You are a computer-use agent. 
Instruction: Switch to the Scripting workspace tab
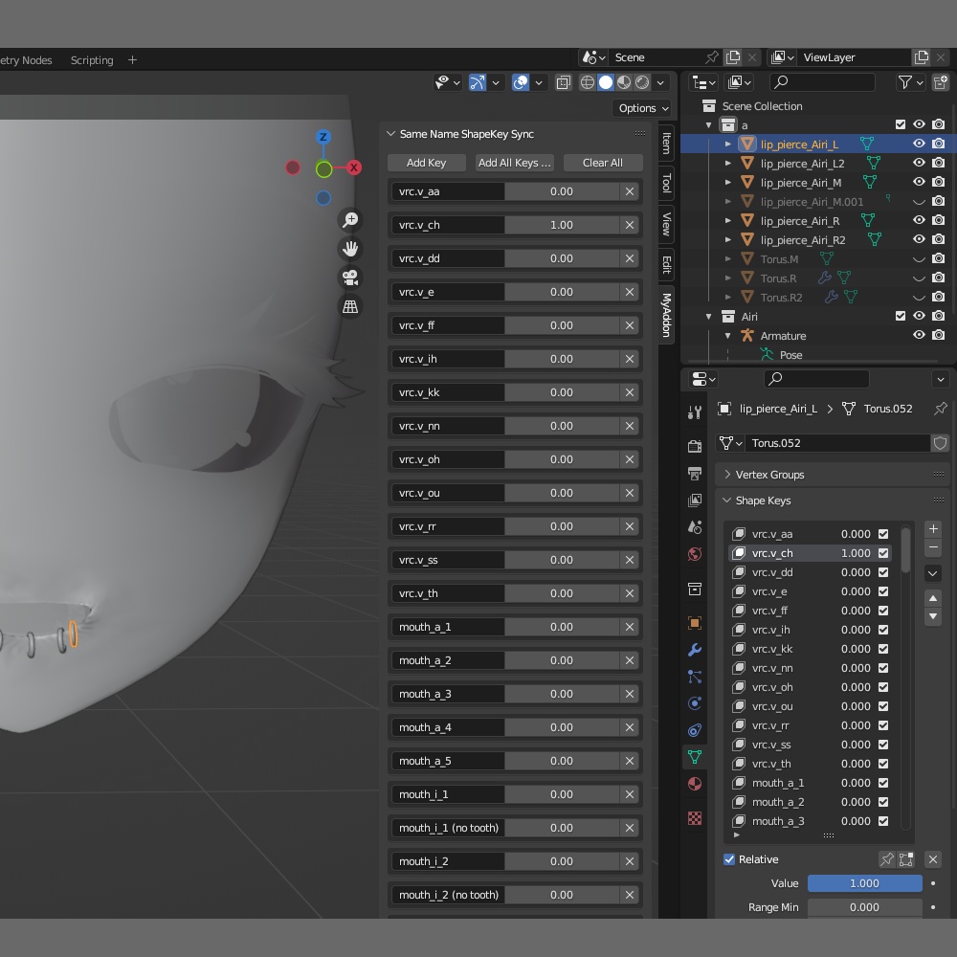92,60
